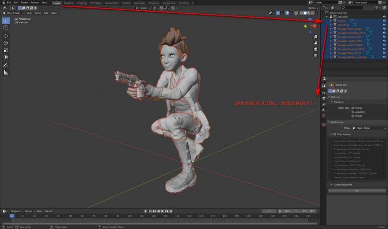
Task: Click the Add button under Custom Properties
Action: tap(357, 190)
